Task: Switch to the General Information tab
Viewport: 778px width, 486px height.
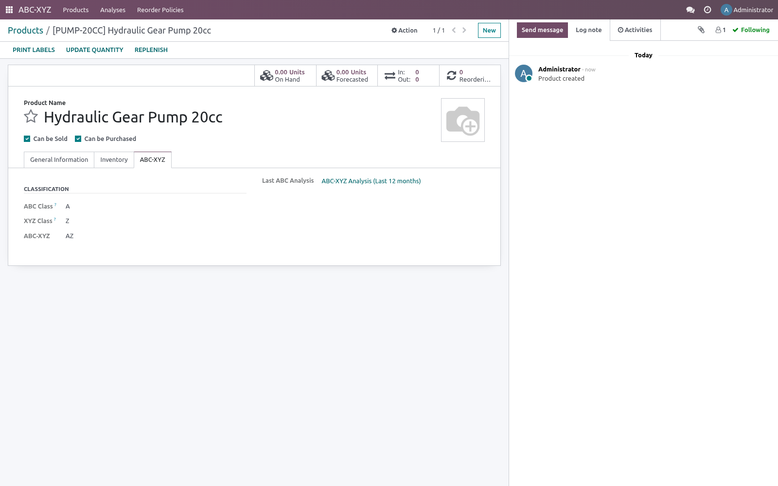Action: [x=59, y=160]
